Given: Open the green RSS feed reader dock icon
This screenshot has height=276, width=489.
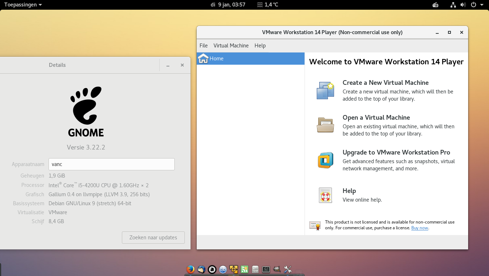Looking at the screenshot, I should tap(244, 269).
